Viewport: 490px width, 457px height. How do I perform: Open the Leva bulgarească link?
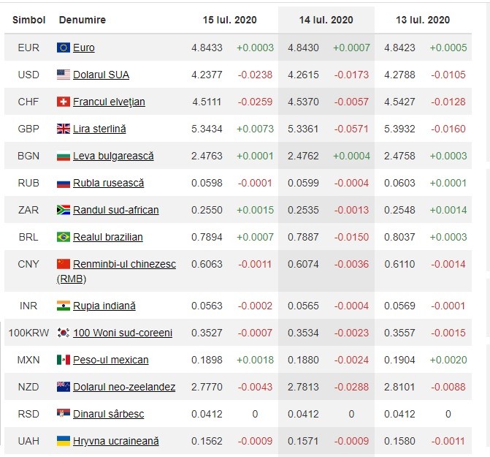(113, 156)
